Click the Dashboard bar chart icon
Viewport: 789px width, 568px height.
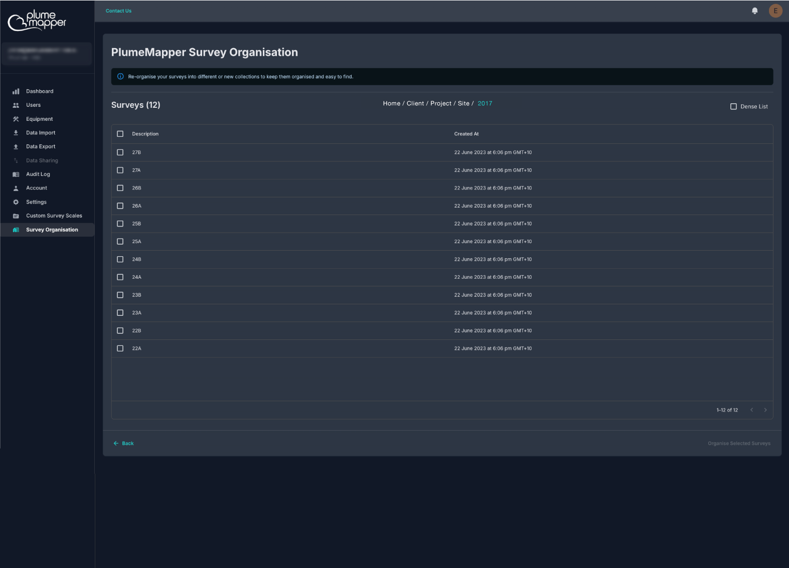click(16, 91)
